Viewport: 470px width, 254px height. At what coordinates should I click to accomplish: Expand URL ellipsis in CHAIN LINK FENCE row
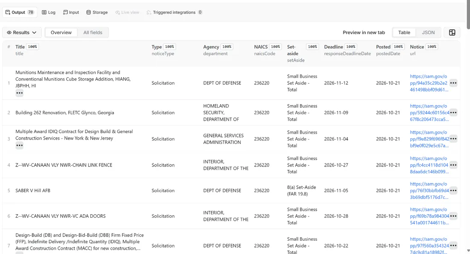pos(453,165)
